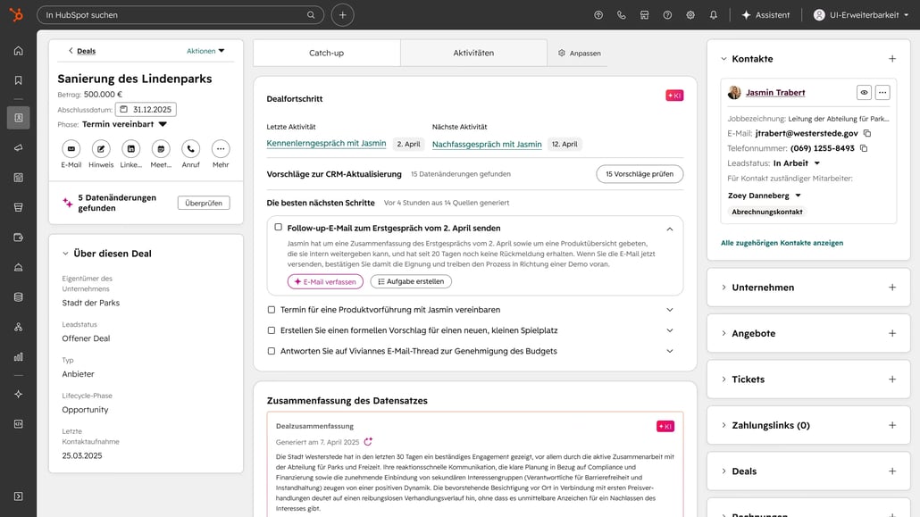Open the marketing megaphone icon in the sidebar
Screen dimensions: 920x517
pyautogui.click(x=18, y=147)
